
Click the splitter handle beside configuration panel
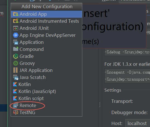point(100,105)
